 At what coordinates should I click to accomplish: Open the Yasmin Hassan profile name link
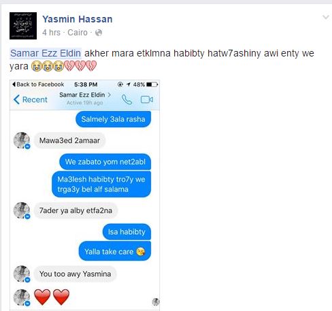[78, 19]
